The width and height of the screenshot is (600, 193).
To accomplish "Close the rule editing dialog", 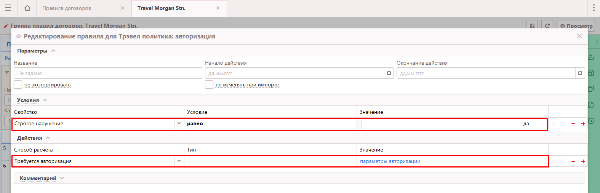I will [x=579, y=36].
